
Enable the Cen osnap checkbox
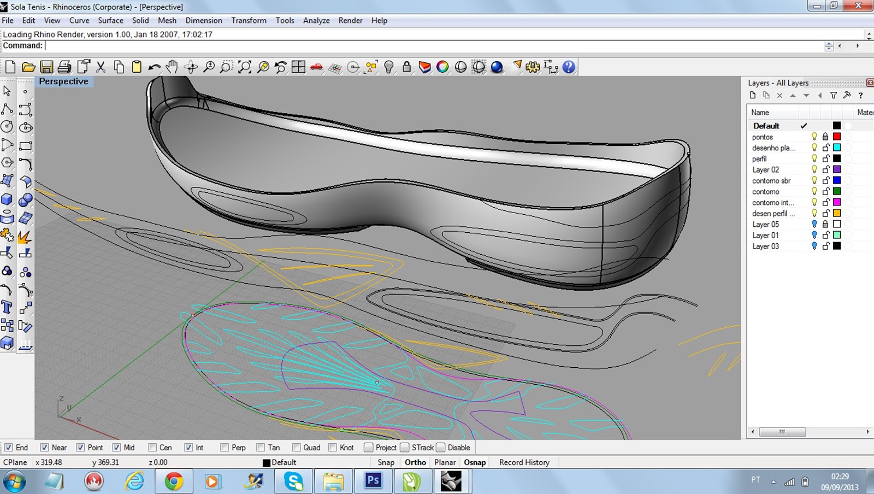(152, 448)
